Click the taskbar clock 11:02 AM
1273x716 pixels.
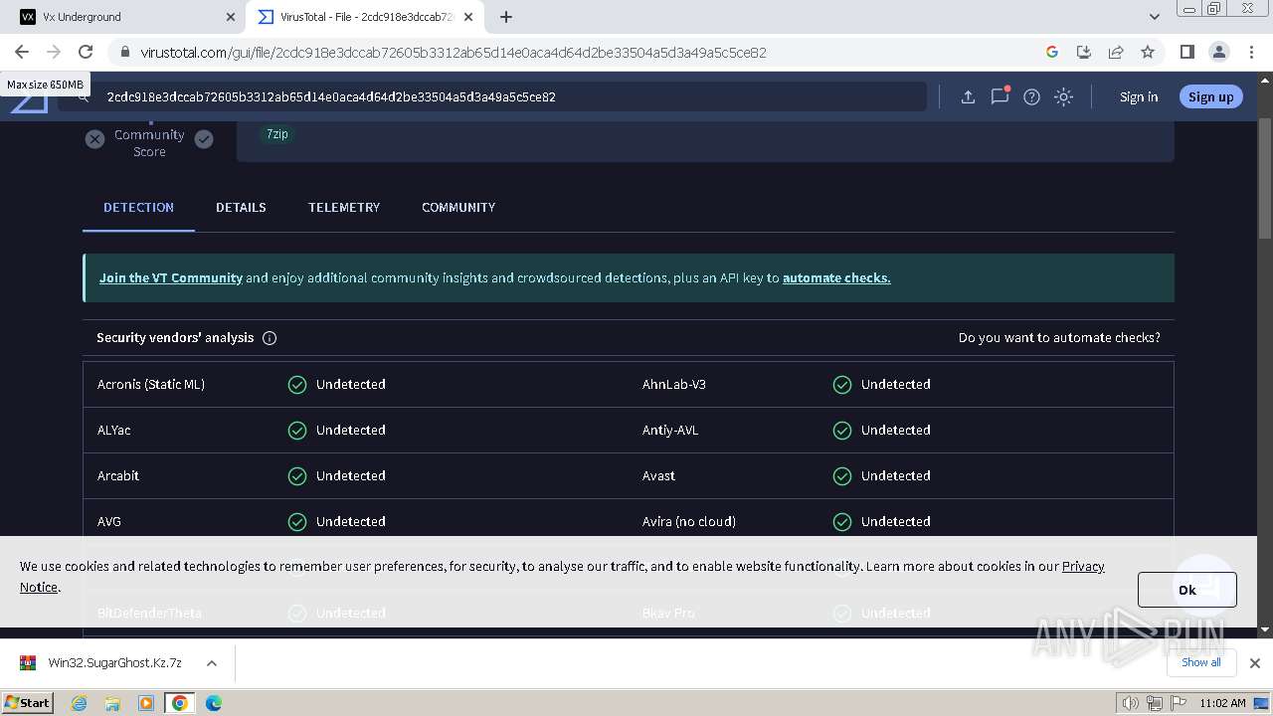[1222, 703]
